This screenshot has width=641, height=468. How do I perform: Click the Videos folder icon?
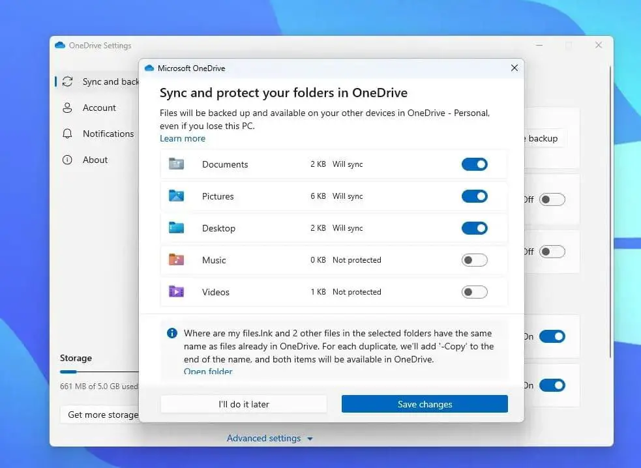click(x=176, y=292)
